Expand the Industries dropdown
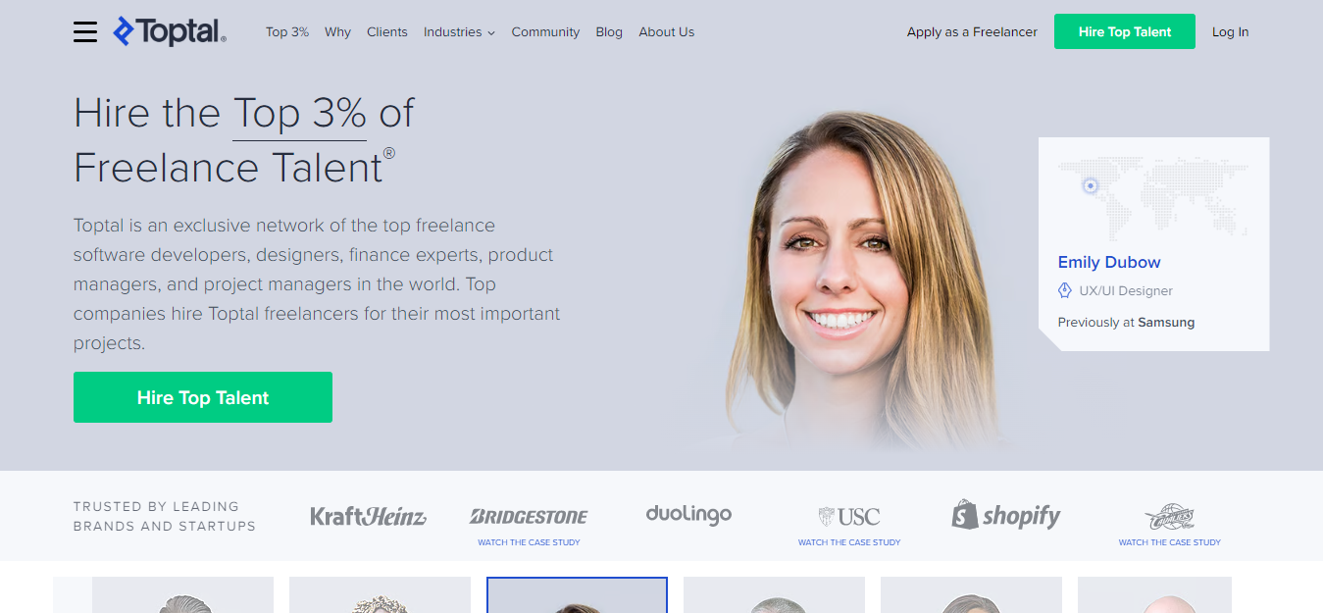Image resolution: width=1323 pixels, height=613 pixels. click(x=459, y=32)
